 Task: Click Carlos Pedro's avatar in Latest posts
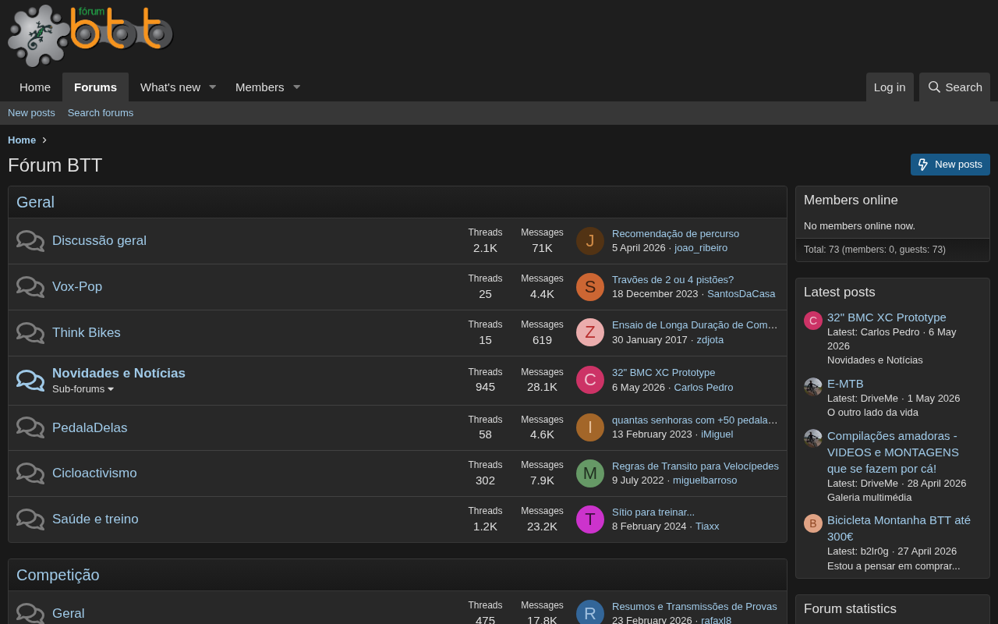point(813,321)
